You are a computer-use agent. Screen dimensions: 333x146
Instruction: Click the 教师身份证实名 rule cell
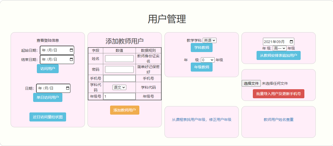148,59
